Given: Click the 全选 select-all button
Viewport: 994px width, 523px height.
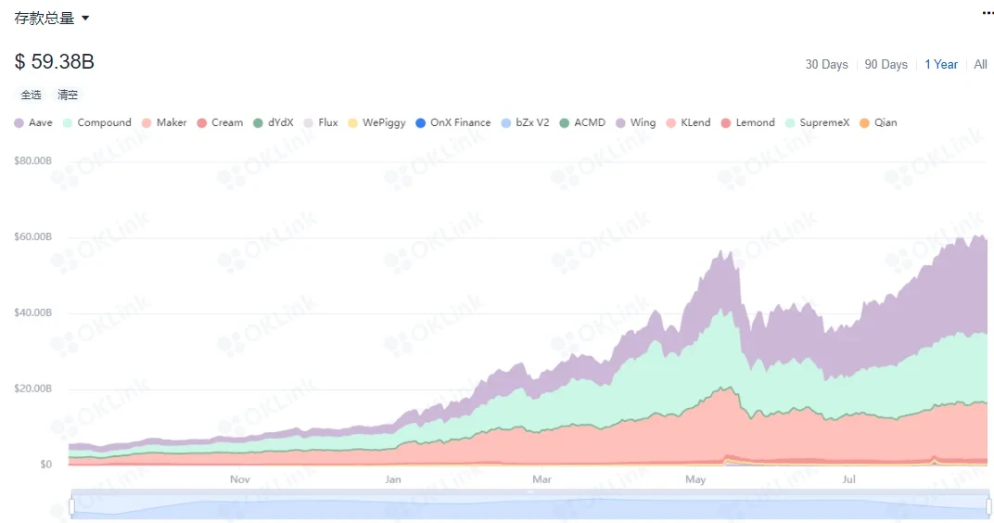Looking at the screenshot, I should (32, 95).
